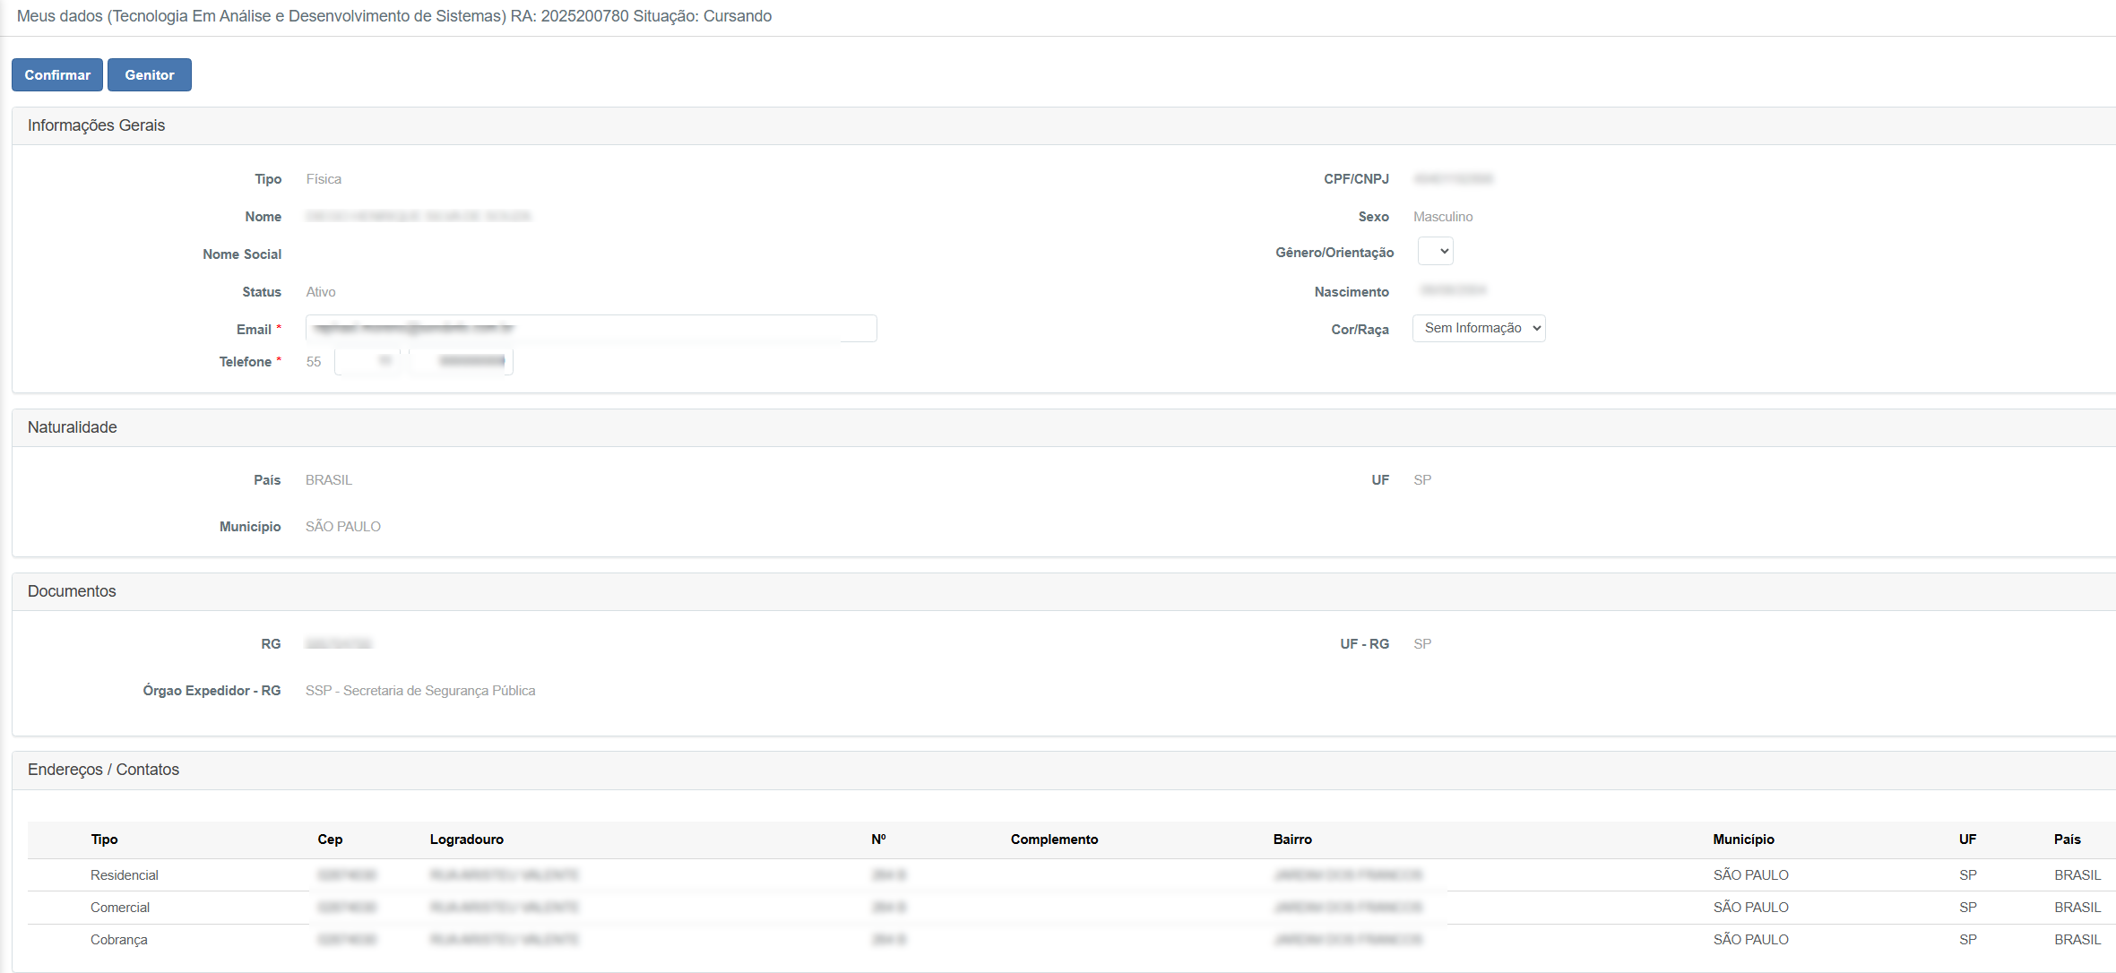Select the Cobrança address row

pos(119,940)
